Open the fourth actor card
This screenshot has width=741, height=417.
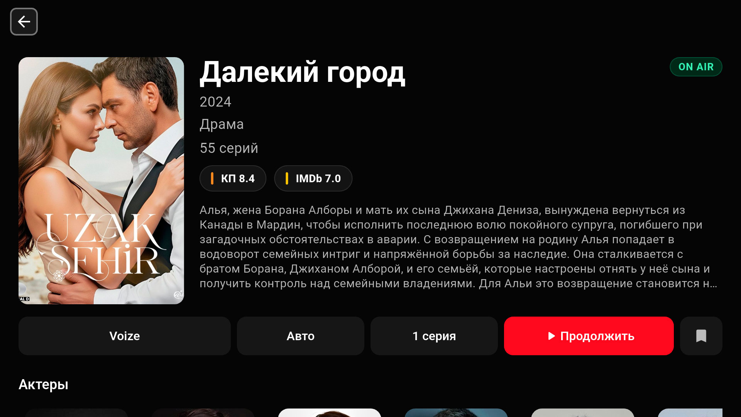coord(456,413)
